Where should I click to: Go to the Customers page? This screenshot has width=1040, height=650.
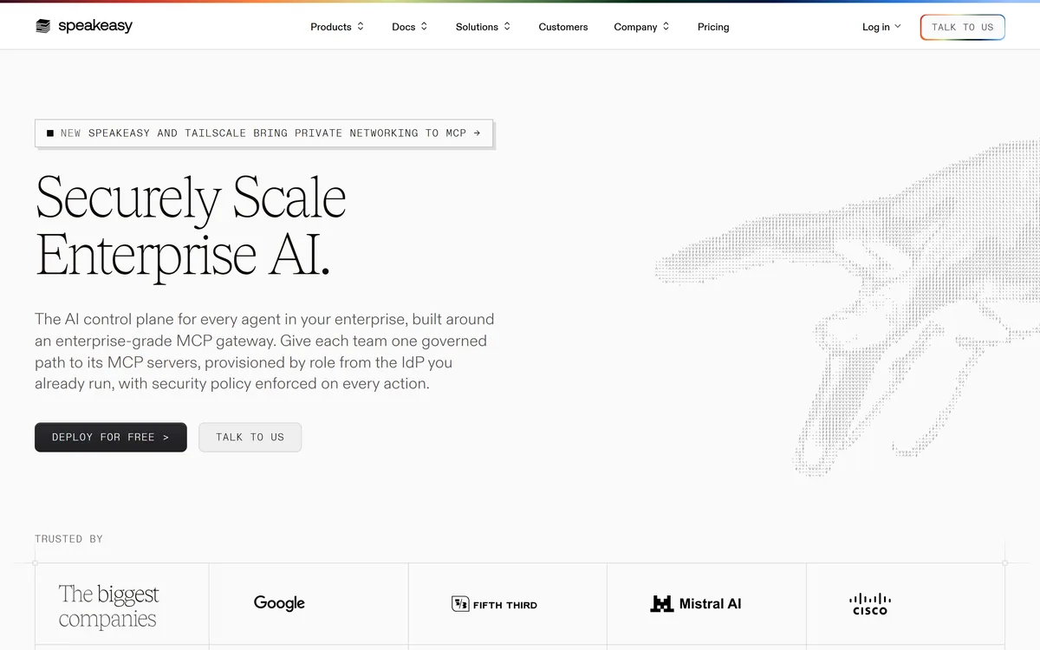563,27
